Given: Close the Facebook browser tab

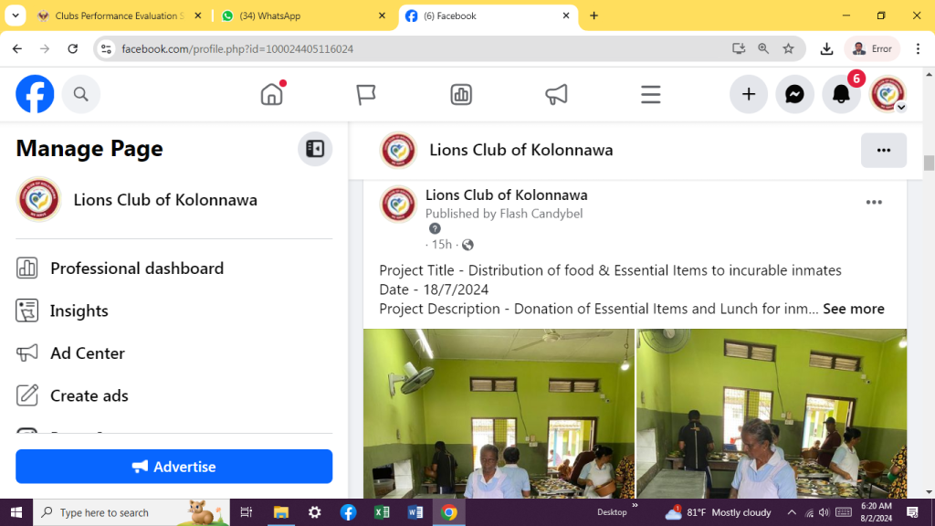Looking at the screenshot, I should pos(566,16).
